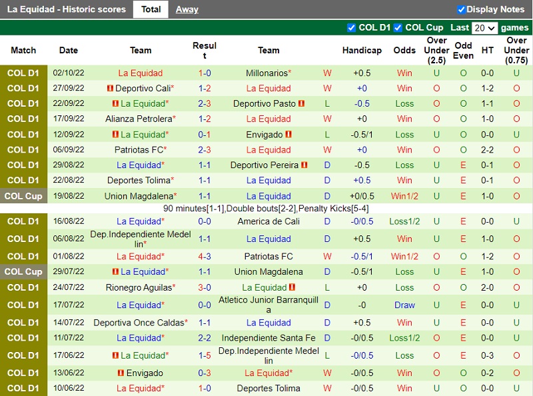
Task: Click the card icon beside Deportivo Pereira
Action: (304, 165)
